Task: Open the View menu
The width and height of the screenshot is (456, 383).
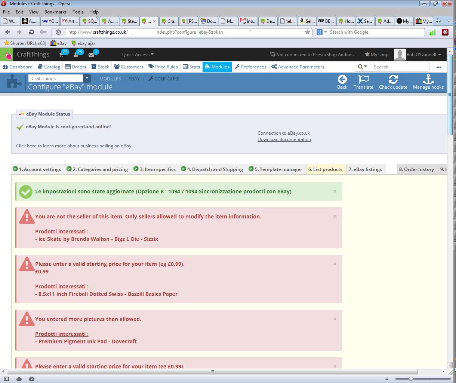Action: 34,12
